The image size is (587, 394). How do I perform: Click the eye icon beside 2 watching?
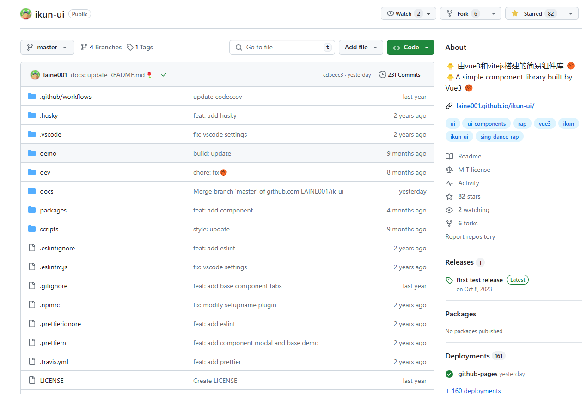coord(449,210)
